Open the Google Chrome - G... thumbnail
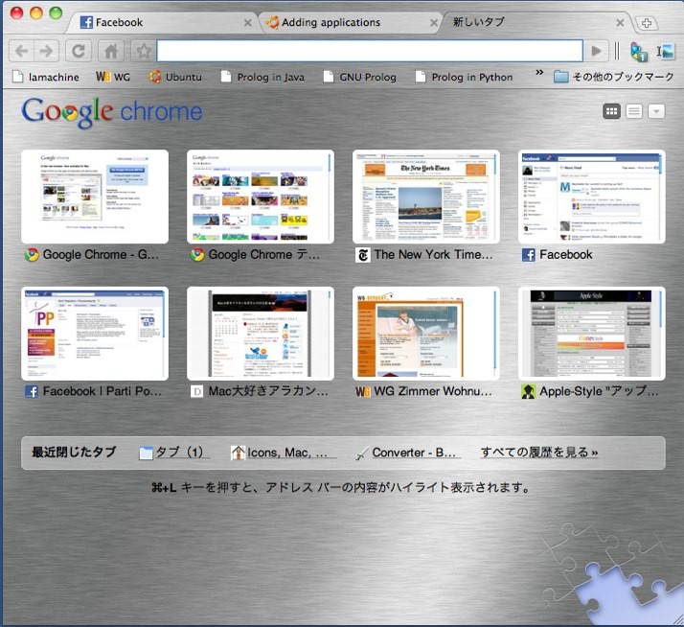Viewport: 684px width, 627px height. click(95, 197)
